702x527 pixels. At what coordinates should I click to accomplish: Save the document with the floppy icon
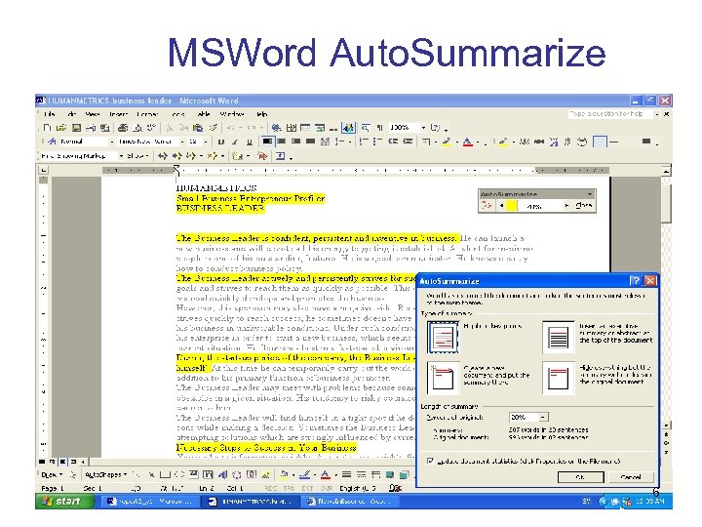tap(76, 128)
